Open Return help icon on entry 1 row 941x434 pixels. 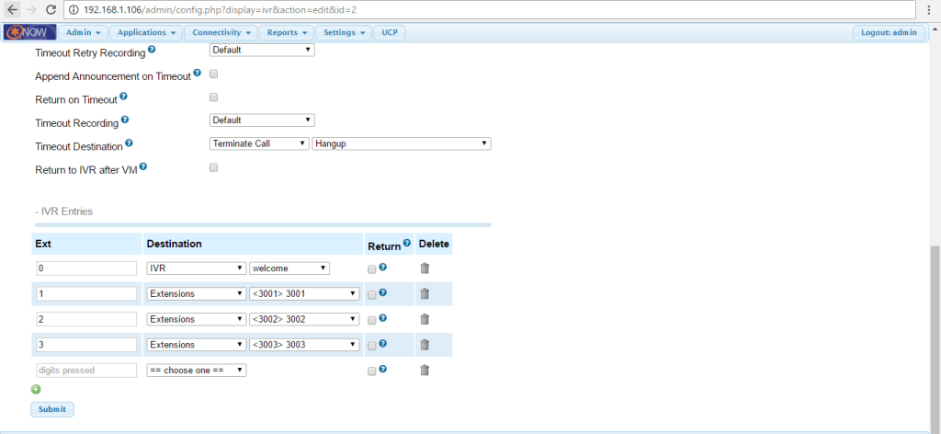point(383,293)
